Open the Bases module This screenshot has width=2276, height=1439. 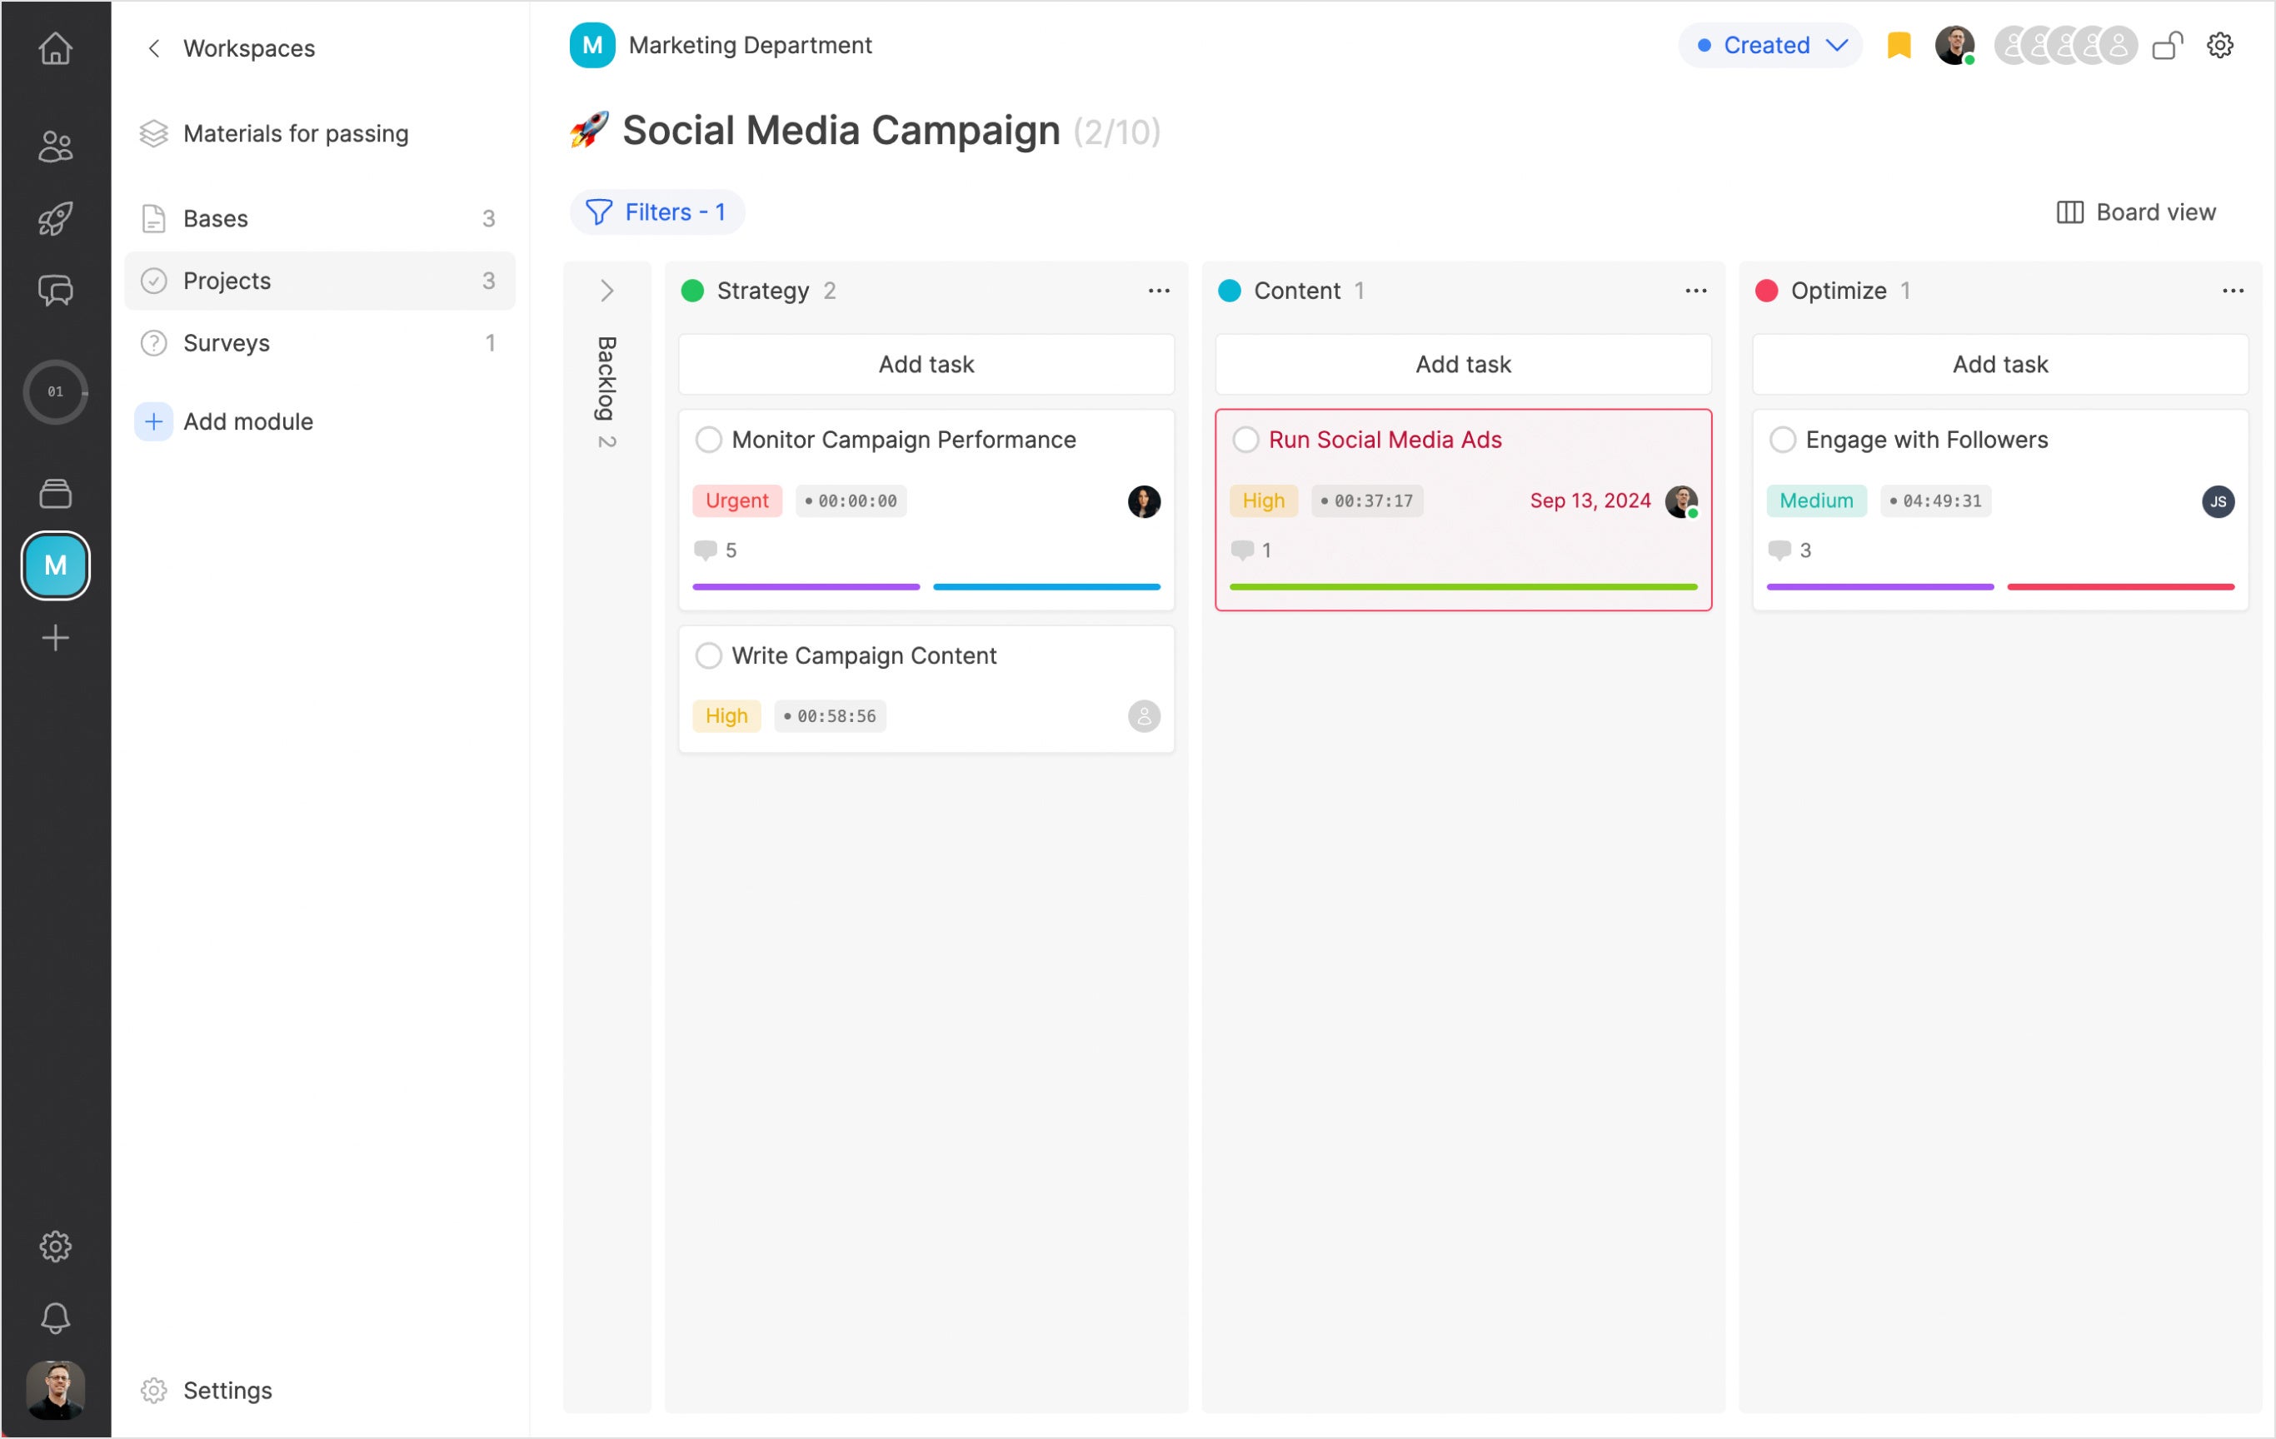pyautogui.click(x=216, y=218)
